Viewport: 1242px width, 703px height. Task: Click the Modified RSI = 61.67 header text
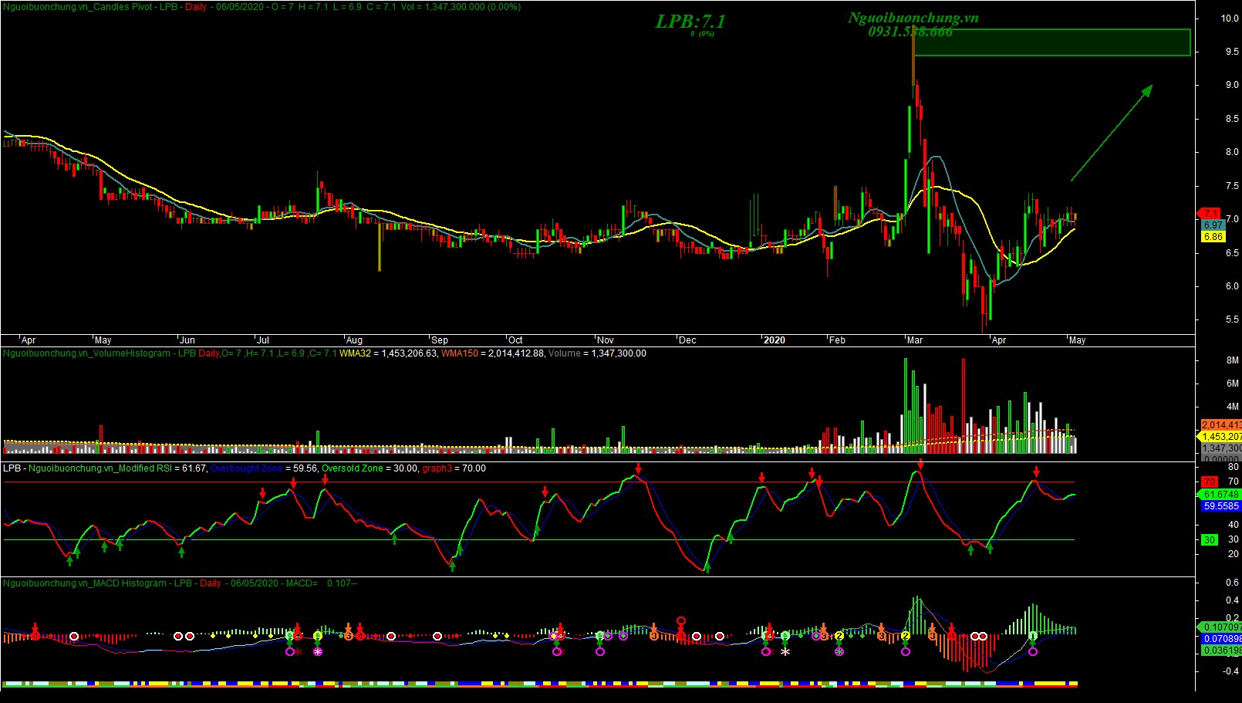click(x=117, y=468)
